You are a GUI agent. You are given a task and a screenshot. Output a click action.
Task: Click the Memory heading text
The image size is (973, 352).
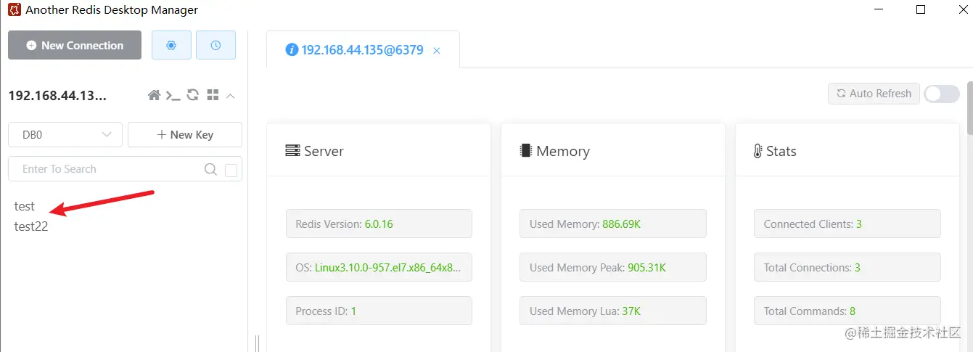pos(563,151)
